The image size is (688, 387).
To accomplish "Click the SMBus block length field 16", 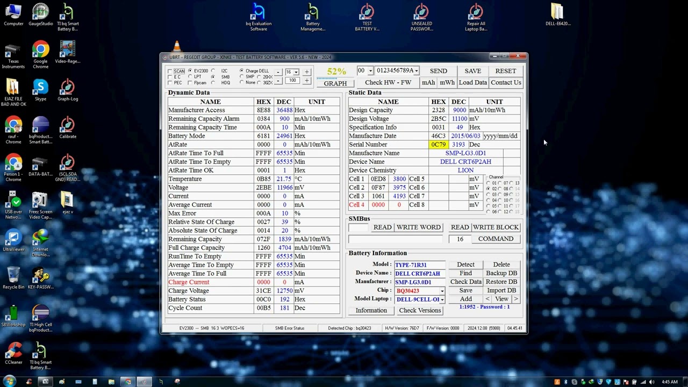I will [460, 239].
